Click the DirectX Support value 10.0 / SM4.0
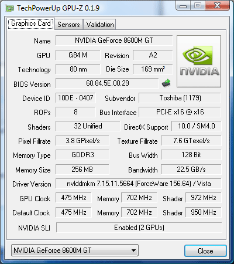This screenshot has height=264, width=234. (197, 126)
